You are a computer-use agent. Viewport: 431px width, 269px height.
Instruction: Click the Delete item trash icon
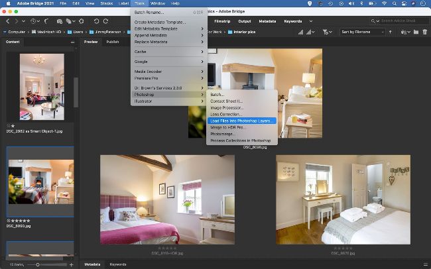click(424, 32)
